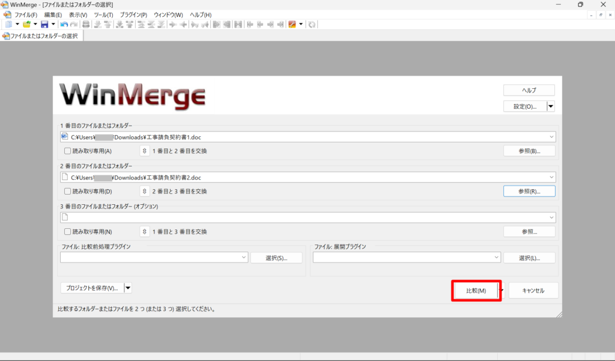Click the Undo arrow icon
The image size is (615, 361).
coord(64,25)
